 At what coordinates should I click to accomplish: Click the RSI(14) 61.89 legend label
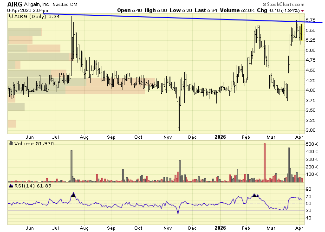(x=33, y=186)
